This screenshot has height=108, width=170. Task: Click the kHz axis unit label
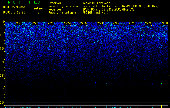[2, 22]
